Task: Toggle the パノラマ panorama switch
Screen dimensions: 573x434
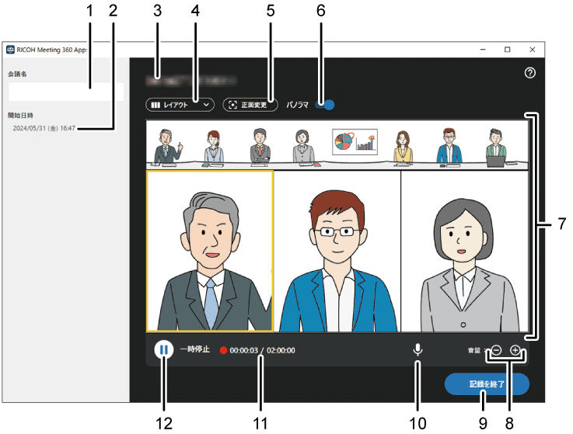Action: point(326,105)
